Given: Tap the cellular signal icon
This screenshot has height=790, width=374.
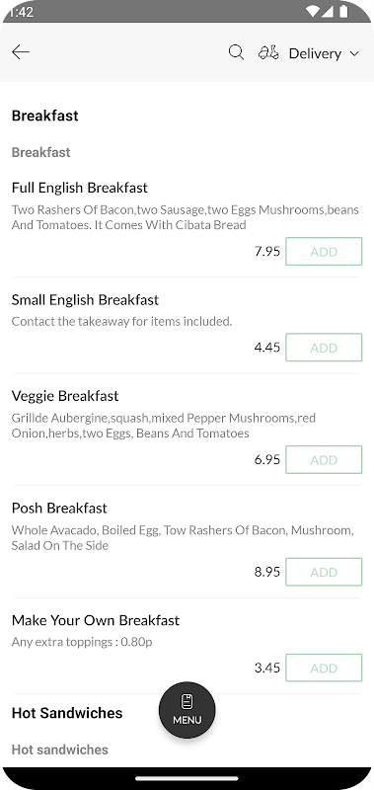Looking at the screenshot, I should (x=328, y=11).
